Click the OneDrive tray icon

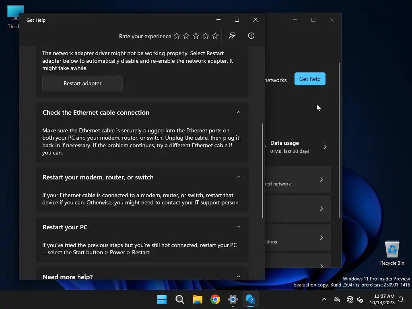(337, 299)
